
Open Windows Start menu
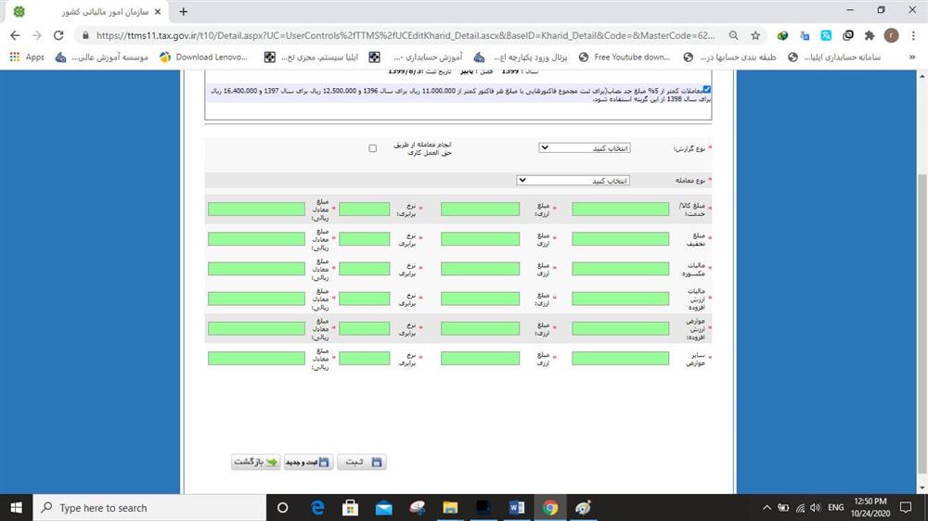(16, 507)
